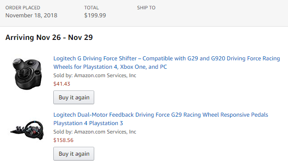Screen dimensions: 288x165
Task: Buy the Driving Force Shifter again
Action: 74,97
